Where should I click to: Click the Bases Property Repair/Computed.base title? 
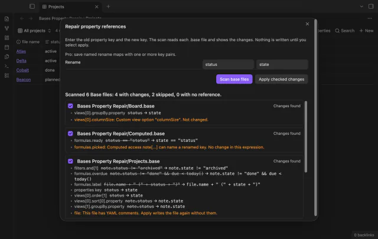pyautogui.click(x=120, y=134)
